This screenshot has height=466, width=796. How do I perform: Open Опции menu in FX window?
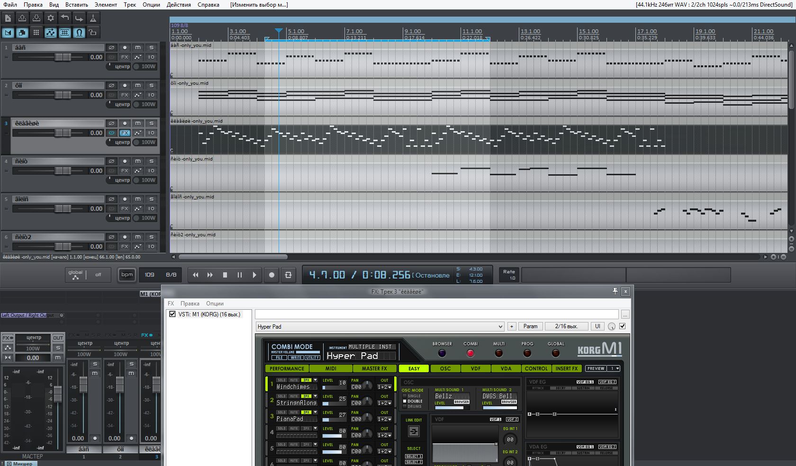pos(215,304)
